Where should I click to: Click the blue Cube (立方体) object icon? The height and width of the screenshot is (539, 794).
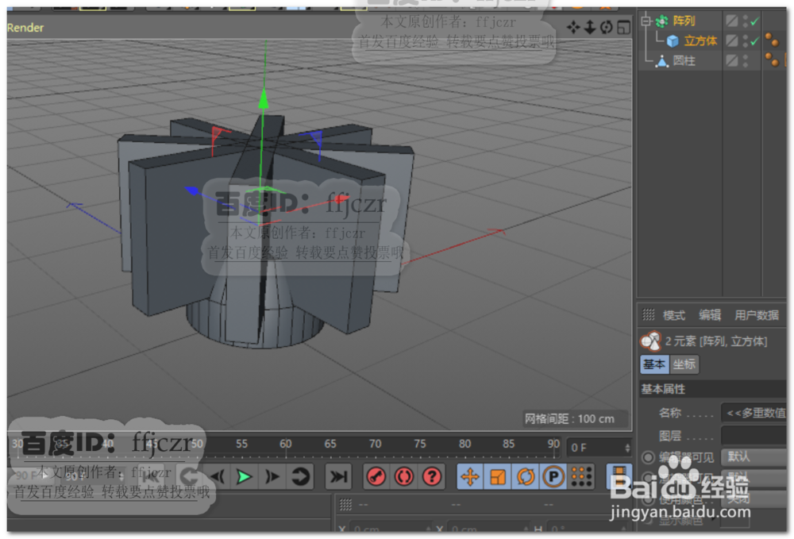673,41
